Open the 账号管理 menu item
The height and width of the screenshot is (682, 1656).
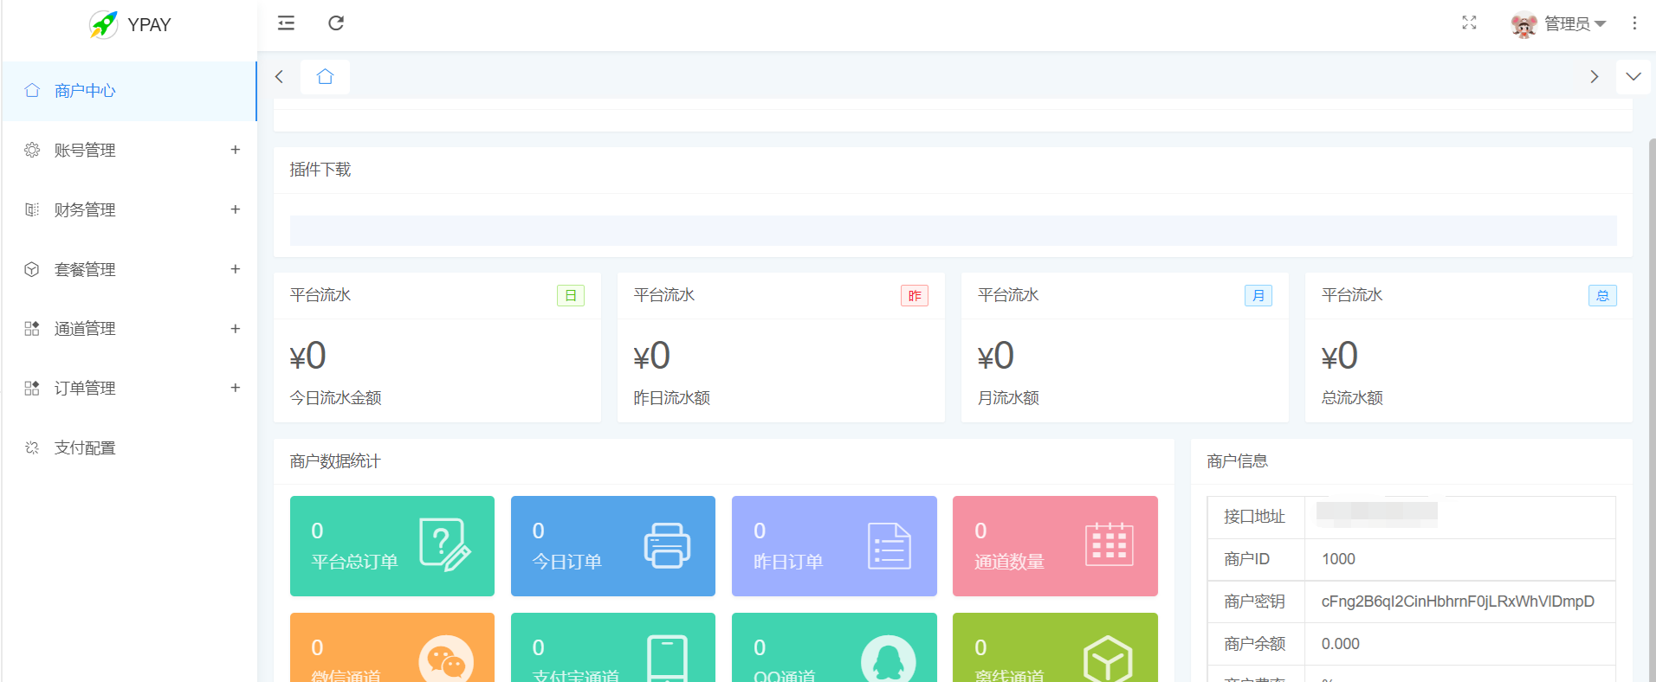[x=129, y=151]
